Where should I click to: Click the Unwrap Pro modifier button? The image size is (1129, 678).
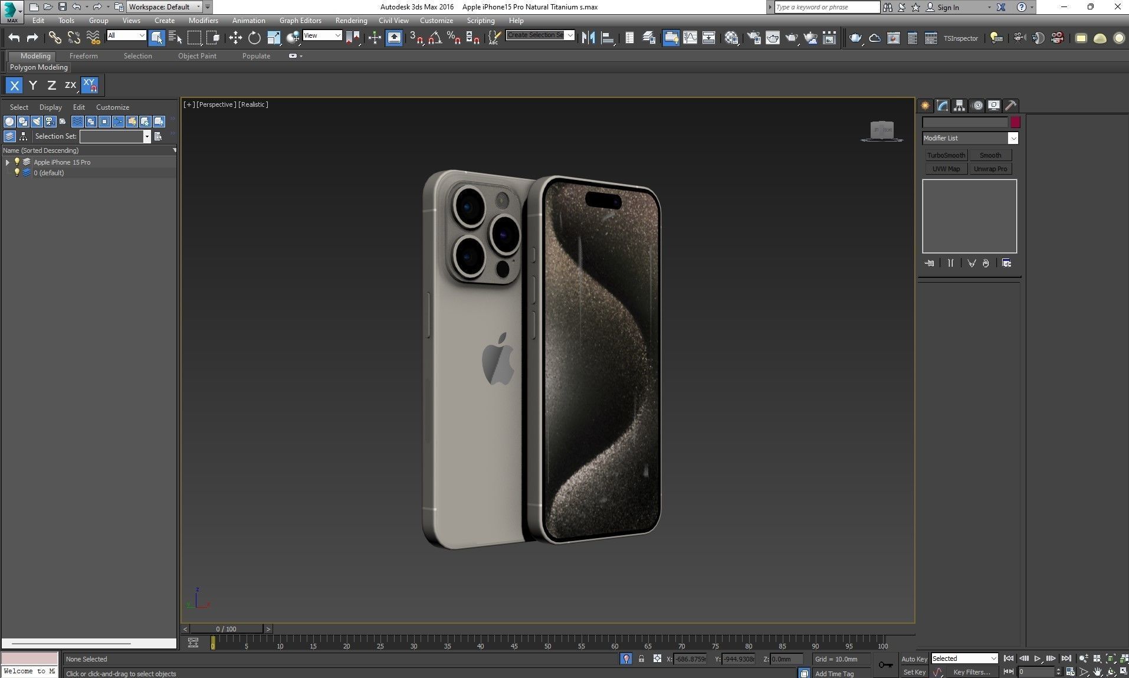pyautogui.click(x=990, y=169)
